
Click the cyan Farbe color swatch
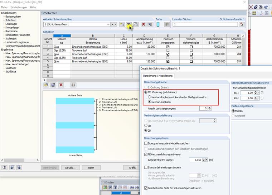pos(158,24)
